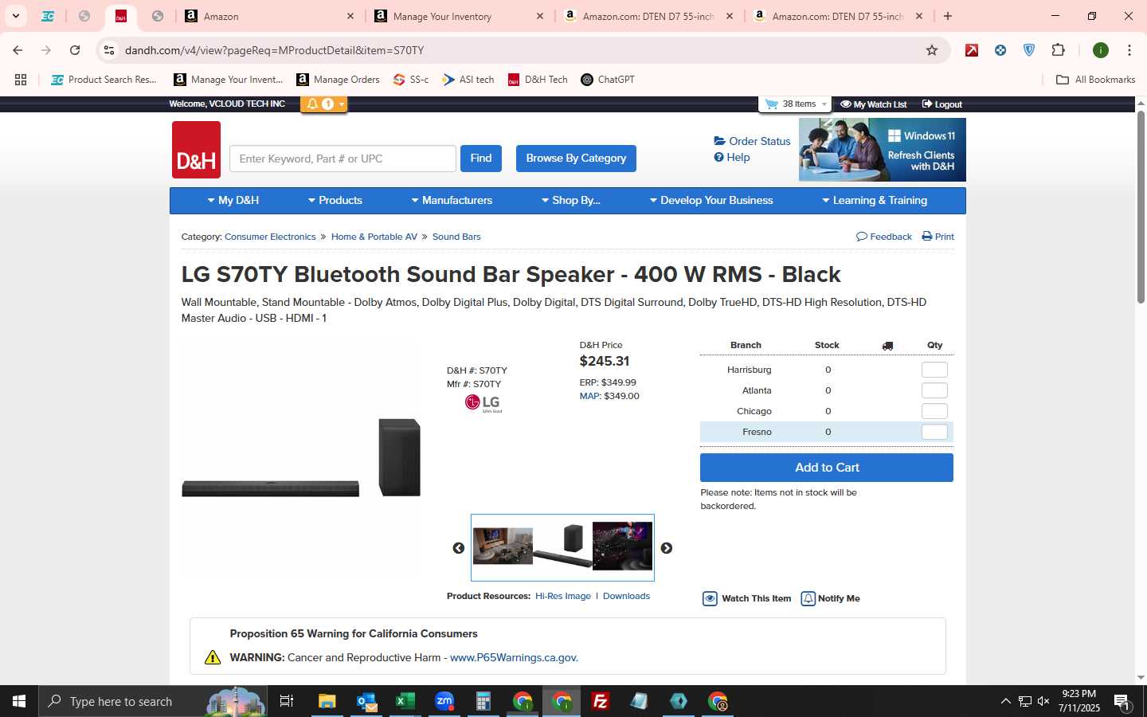Screen dimensions: 1147x717
Task: Click Logout
Action: coord(942,104)
